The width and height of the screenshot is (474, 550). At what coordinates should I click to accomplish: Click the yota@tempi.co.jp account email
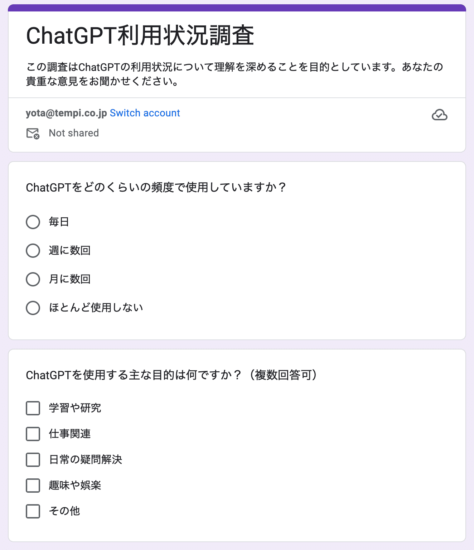pos(66,113)
